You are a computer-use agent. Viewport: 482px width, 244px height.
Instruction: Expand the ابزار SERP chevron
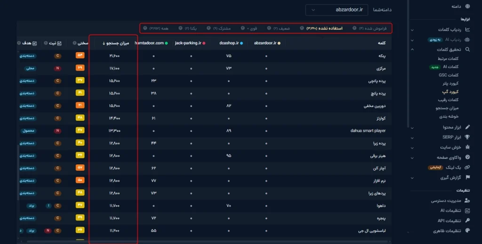click(x=412, y=137)
